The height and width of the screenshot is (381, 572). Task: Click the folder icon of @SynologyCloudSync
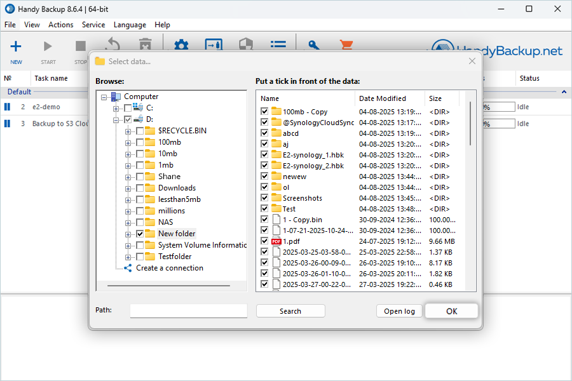[276, 123]
